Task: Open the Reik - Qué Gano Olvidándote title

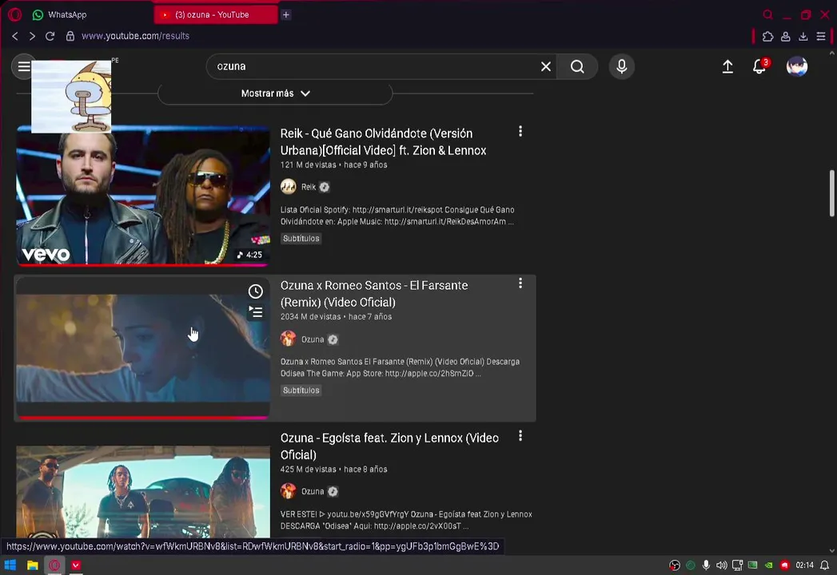Action: [383, 142]
